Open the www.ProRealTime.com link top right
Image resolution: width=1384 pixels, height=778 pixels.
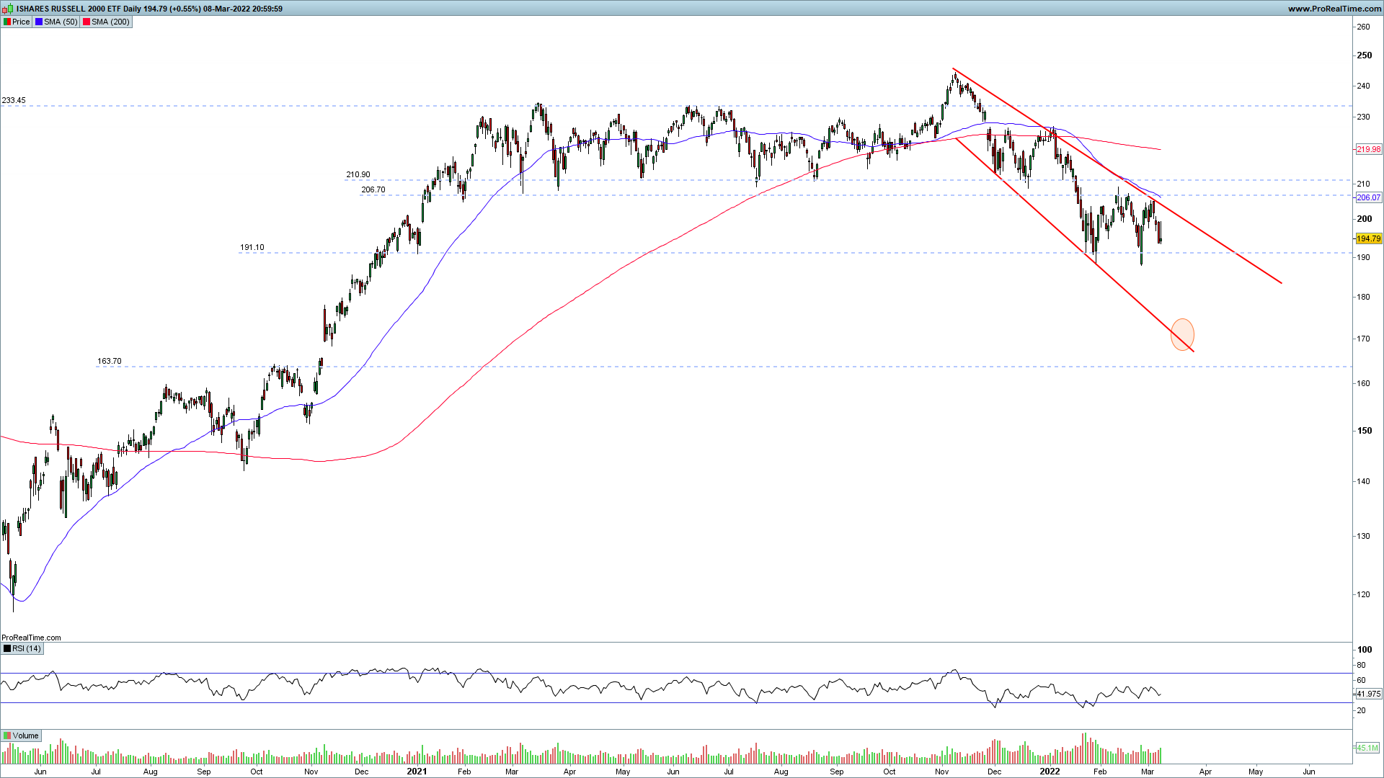[x=1334, y=9]
